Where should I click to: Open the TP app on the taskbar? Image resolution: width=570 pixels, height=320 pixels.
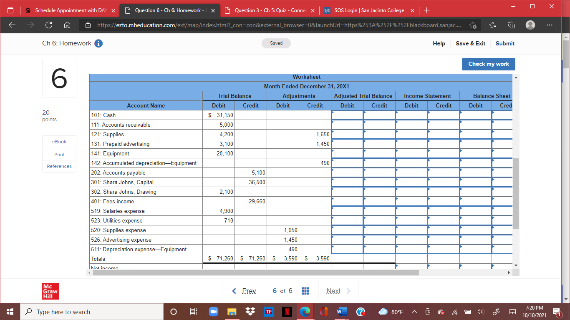point(269,312)
